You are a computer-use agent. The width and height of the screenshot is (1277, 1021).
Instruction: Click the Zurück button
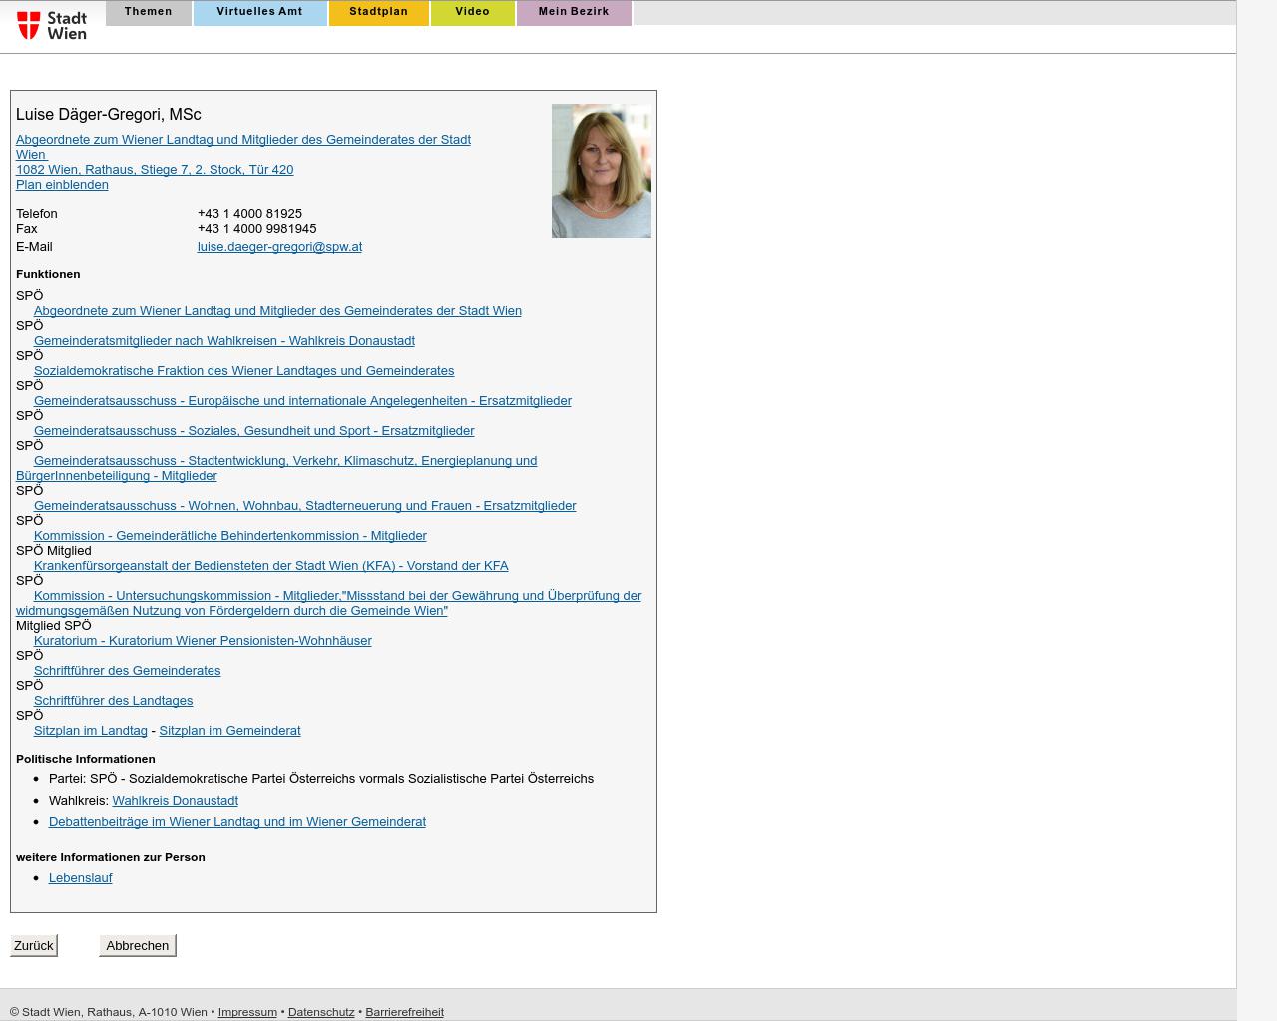pyautogui.click(x=34, y=945)
